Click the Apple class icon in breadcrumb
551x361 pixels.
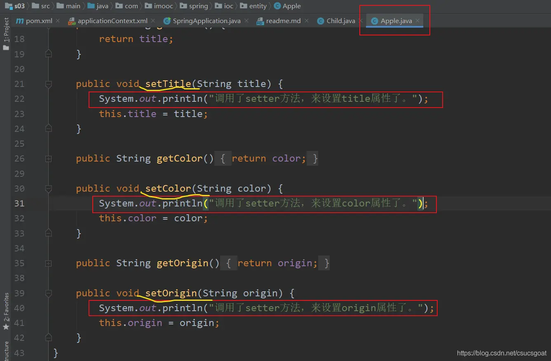(277, 6)
